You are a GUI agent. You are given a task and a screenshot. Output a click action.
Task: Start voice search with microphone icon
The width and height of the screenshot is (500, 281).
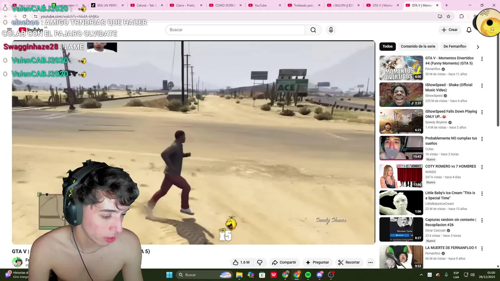(x=331, y=30)
